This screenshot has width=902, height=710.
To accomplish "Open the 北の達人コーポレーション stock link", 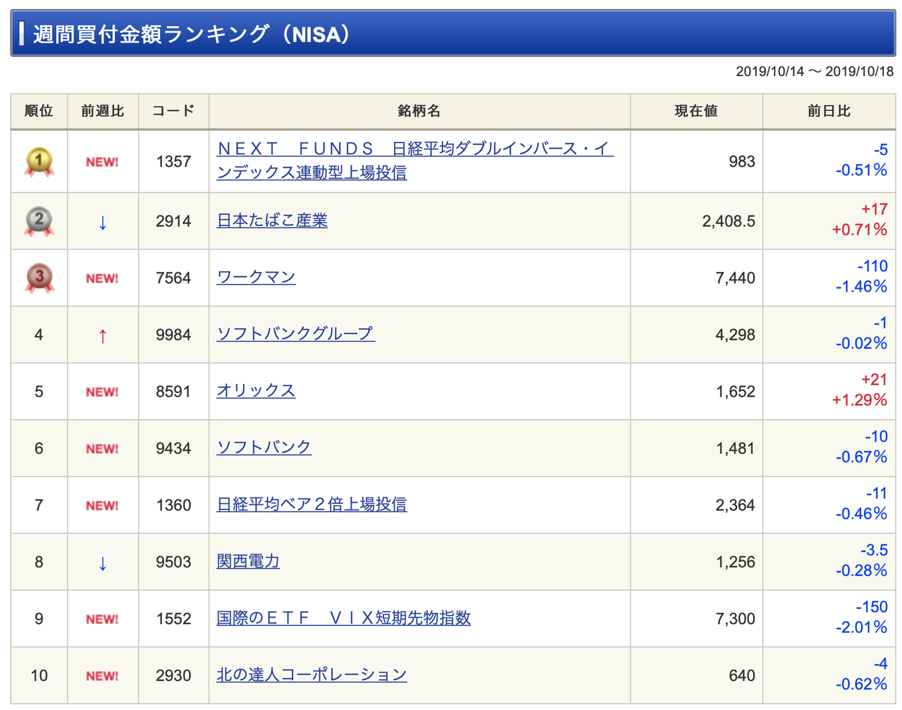I will coord(311,675).
